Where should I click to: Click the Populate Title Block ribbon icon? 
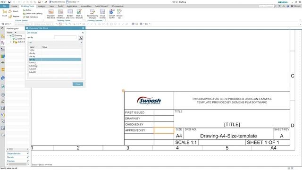click(x=51, y=14)
